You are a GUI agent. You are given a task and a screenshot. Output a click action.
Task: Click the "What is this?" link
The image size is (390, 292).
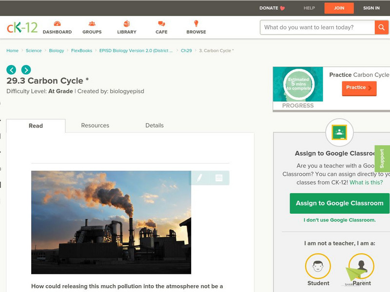point(366,182)
